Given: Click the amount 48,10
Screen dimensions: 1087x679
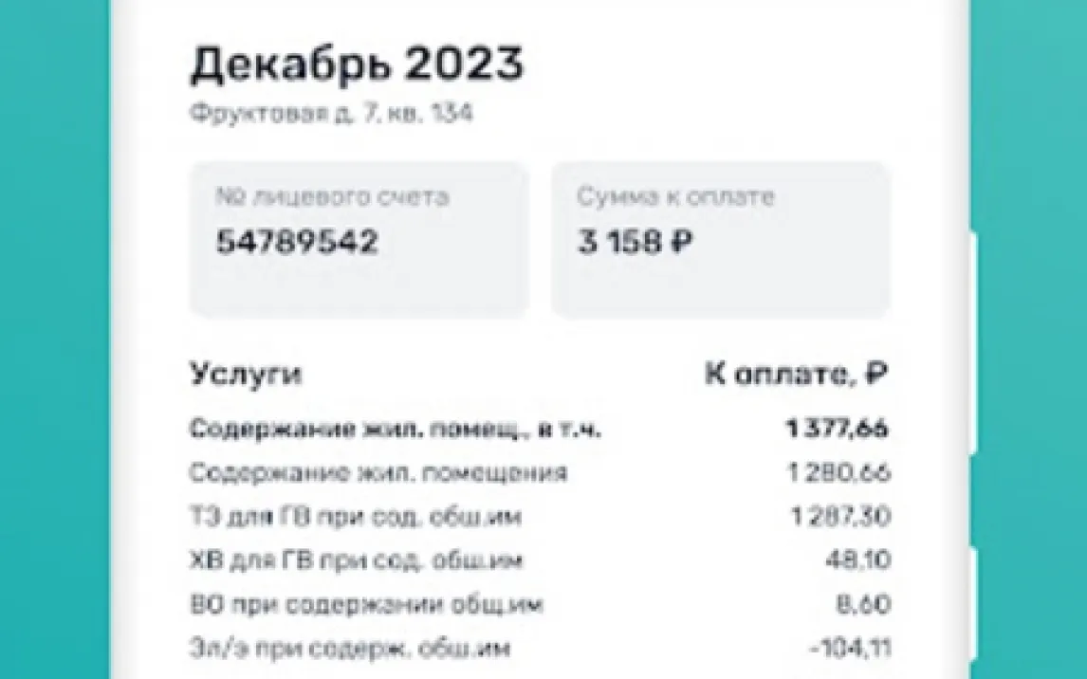Looking at the screenshot, I should (x=857, y=560).
